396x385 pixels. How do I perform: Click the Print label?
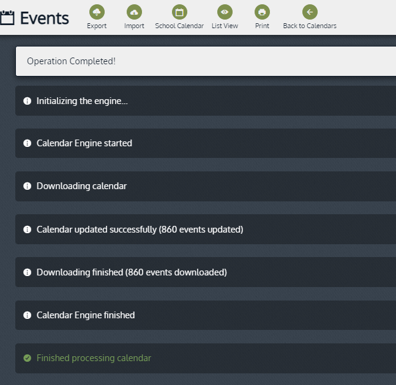pos(262,26)
